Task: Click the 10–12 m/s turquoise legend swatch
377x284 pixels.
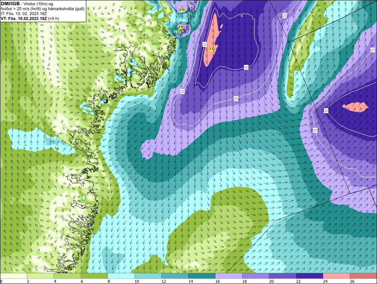Action: coord(148,276)
